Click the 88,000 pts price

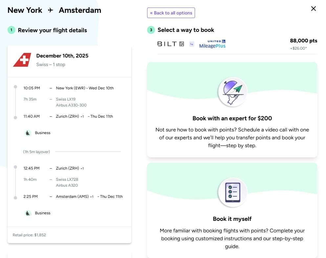pos(303,41)
